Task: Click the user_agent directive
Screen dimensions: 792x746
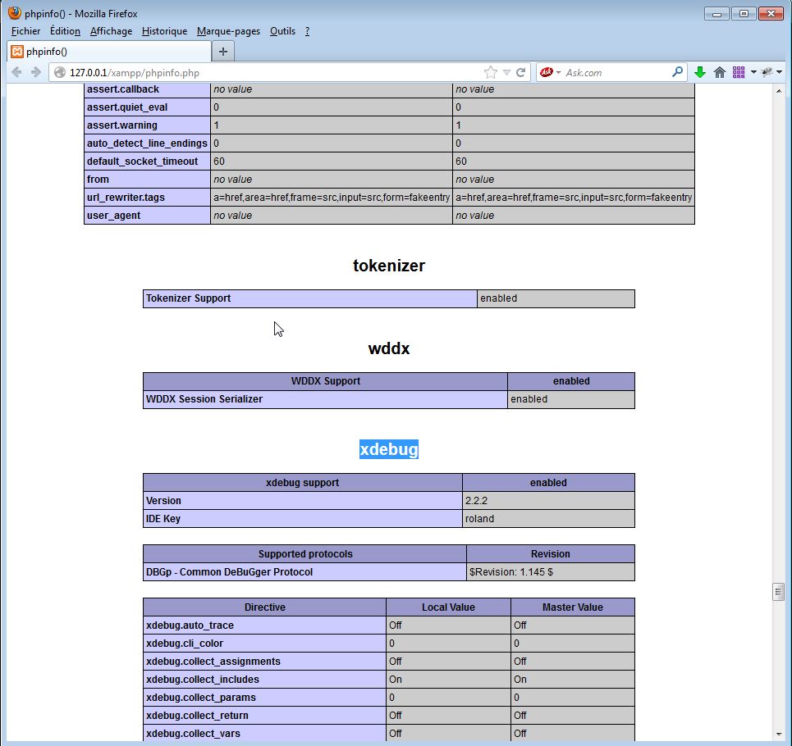Action: 147,216
